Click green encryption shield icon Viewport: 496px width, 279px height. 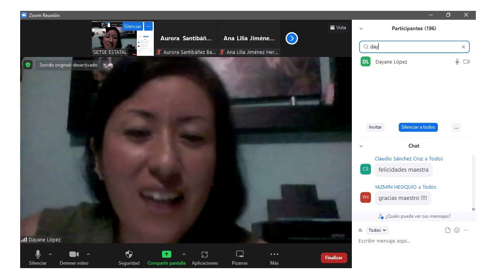[28, 65]
